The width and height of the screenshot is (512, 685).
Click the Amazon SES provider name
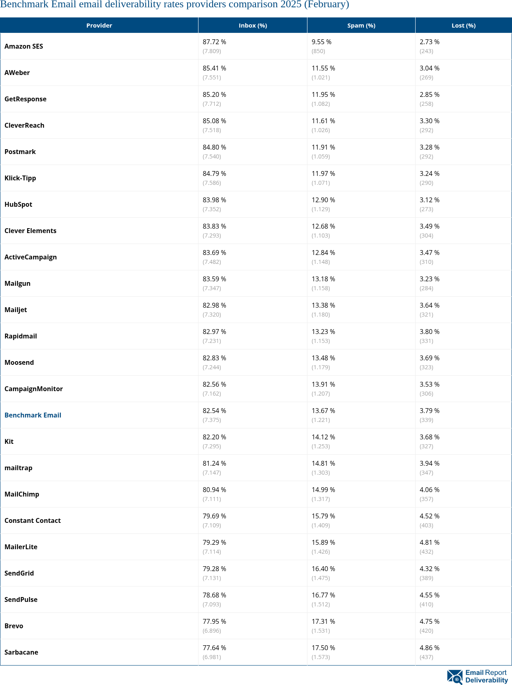point(23,46)
